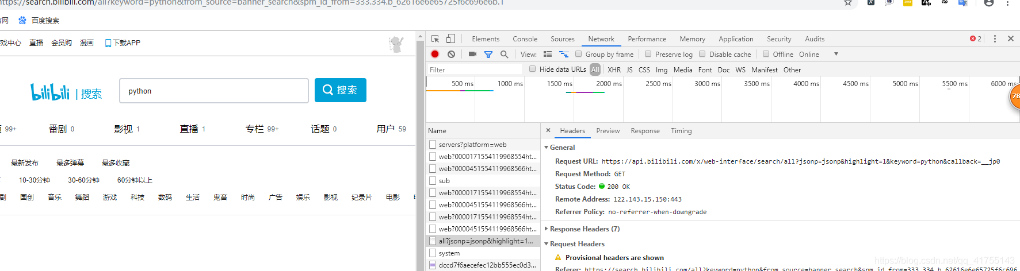1020x271 pixels.
Task: Open the Chrome browser menu
Action: pyautogui.click(x=1007, y=3)
